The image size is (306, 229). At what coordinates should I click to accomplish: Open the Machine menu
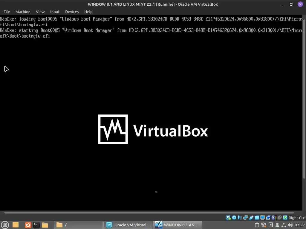[x=23, y=12]
